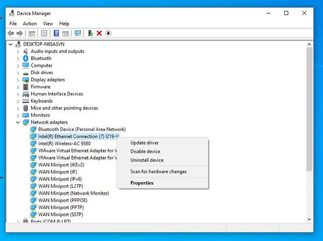Click the Disk drives icon

pos(25,73)
